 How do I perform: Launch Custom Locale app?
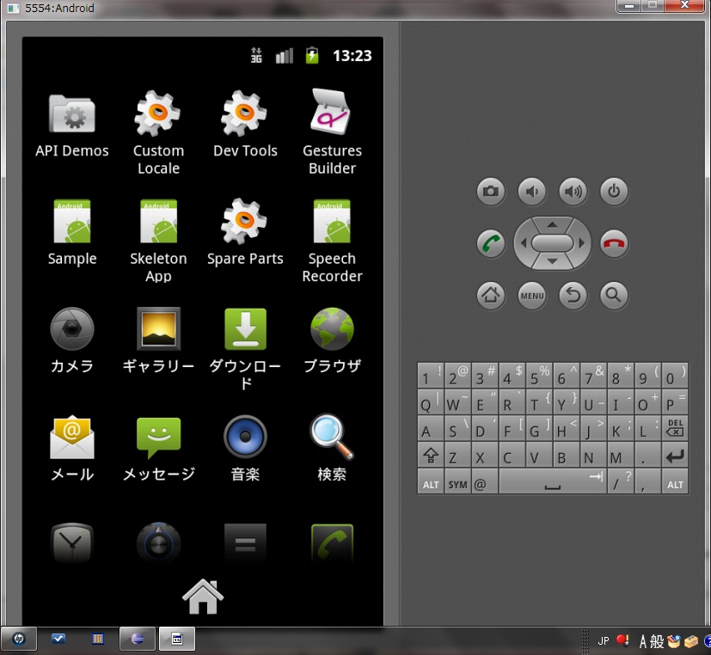coord(158,133)
